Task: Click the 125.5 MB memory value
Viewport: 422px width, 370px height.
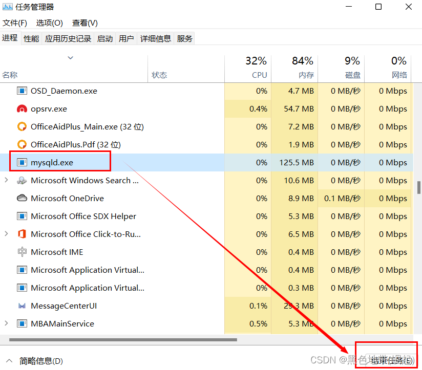Action: click(297, 163)
